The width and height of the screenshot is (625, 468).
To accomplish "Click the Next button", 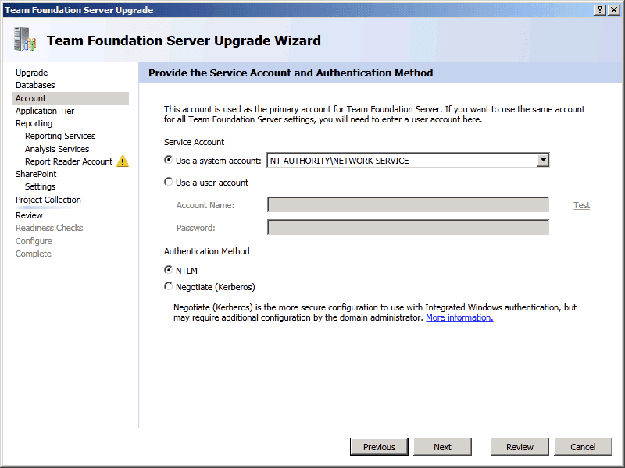I will 442,447.
